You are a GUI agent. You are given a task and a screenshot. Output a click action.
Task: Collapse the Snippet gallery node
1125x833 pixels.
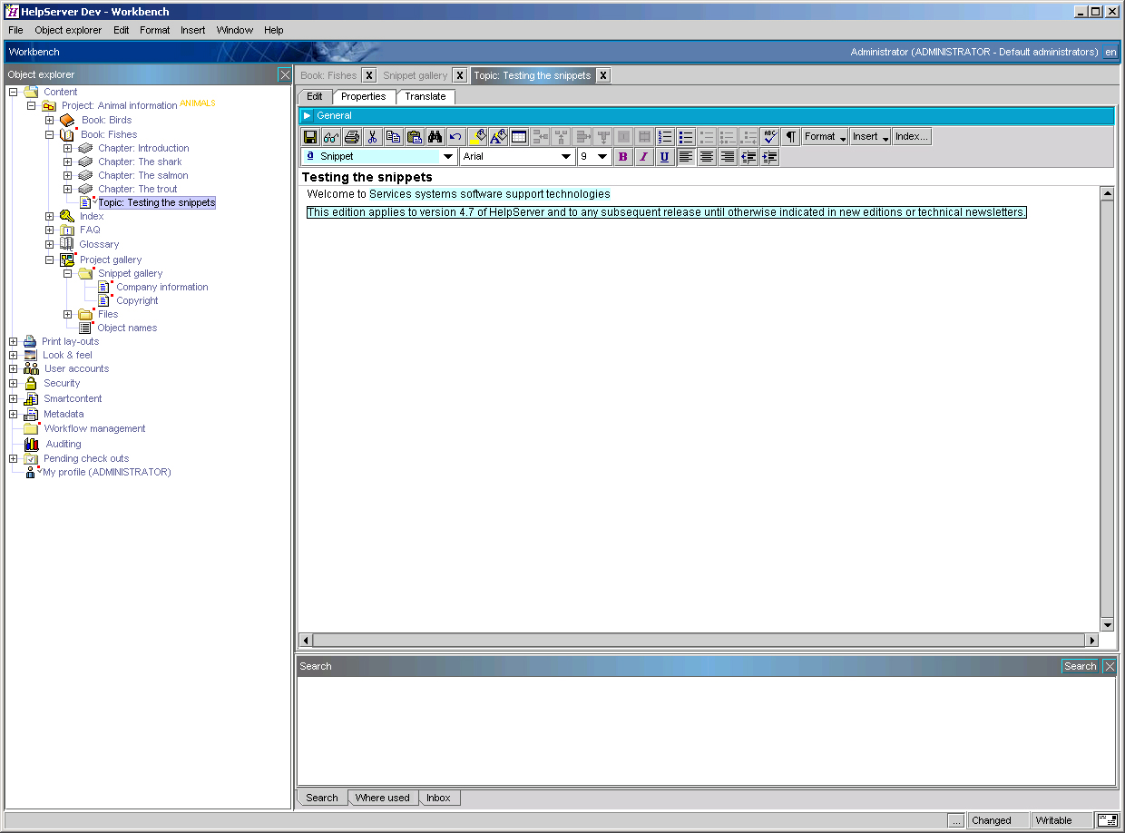click(x=67, y=273)
